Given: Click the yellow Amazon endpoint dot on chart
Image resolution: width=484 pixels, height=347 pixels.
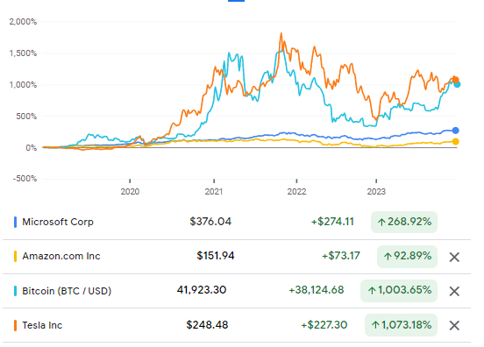Looking at the screenshot, I should (455, 142).
